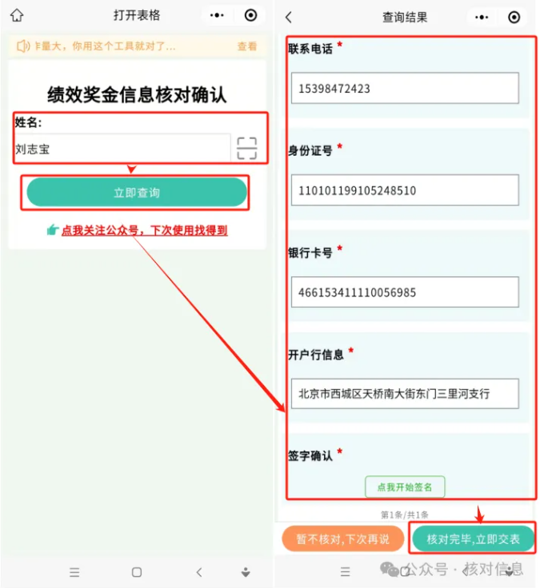Tap the speaker announcement icon in banner
540x588 pixels.
[23, 46]
